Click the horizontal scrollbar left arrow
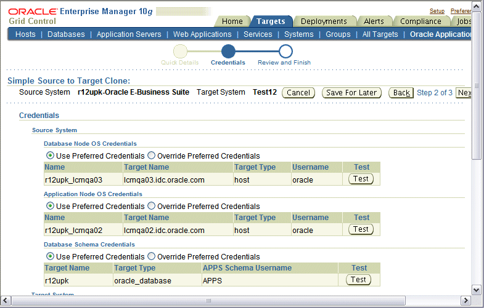Screen dimensions: 484x308 pyautogui.click(x=6, y=300)
